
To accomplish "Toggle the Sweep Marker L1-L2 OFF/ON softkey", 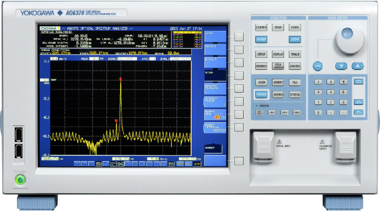I will (215, 115).
